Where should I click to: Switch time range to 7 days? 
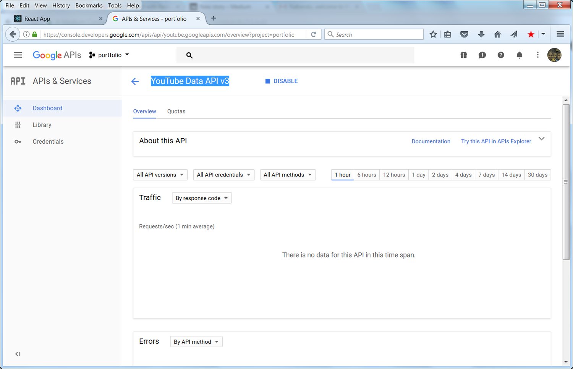tap(486, 175)
